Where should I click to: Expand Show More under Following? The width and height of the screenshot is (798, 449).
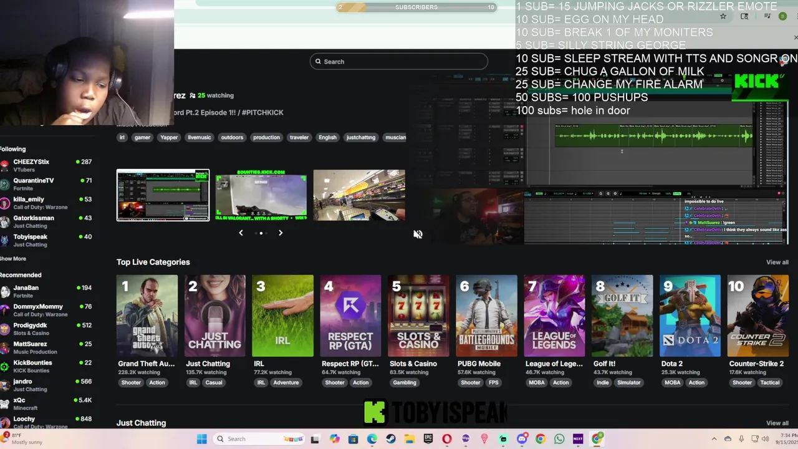point(13,259)
